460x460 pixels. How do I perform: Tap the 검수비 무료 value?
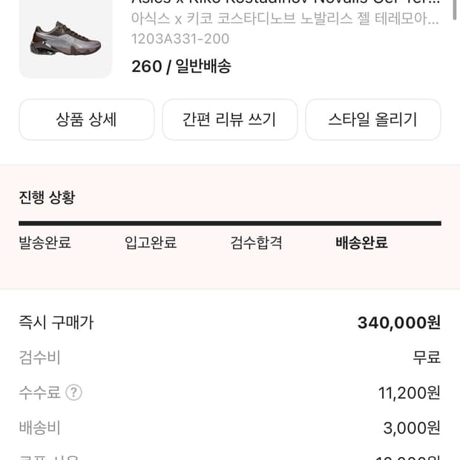427,358
